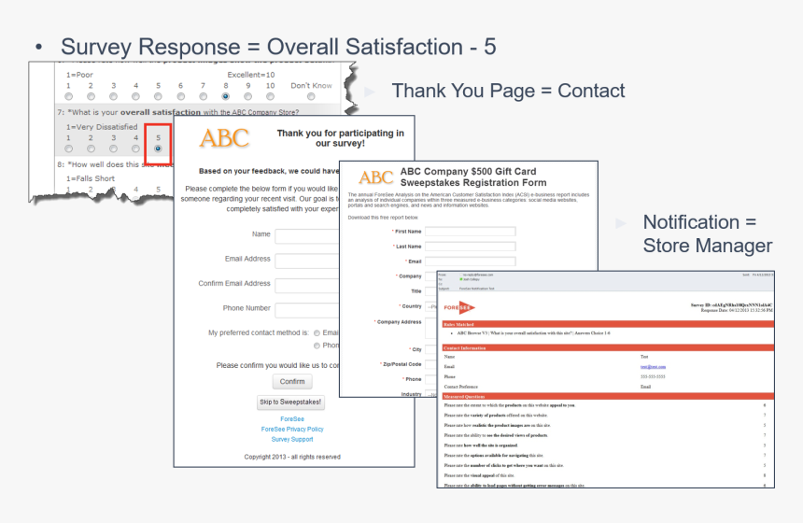Click the 'Thank You Page = Contact' heading
Screen dimensions: 803x523
tap(508, 91)
